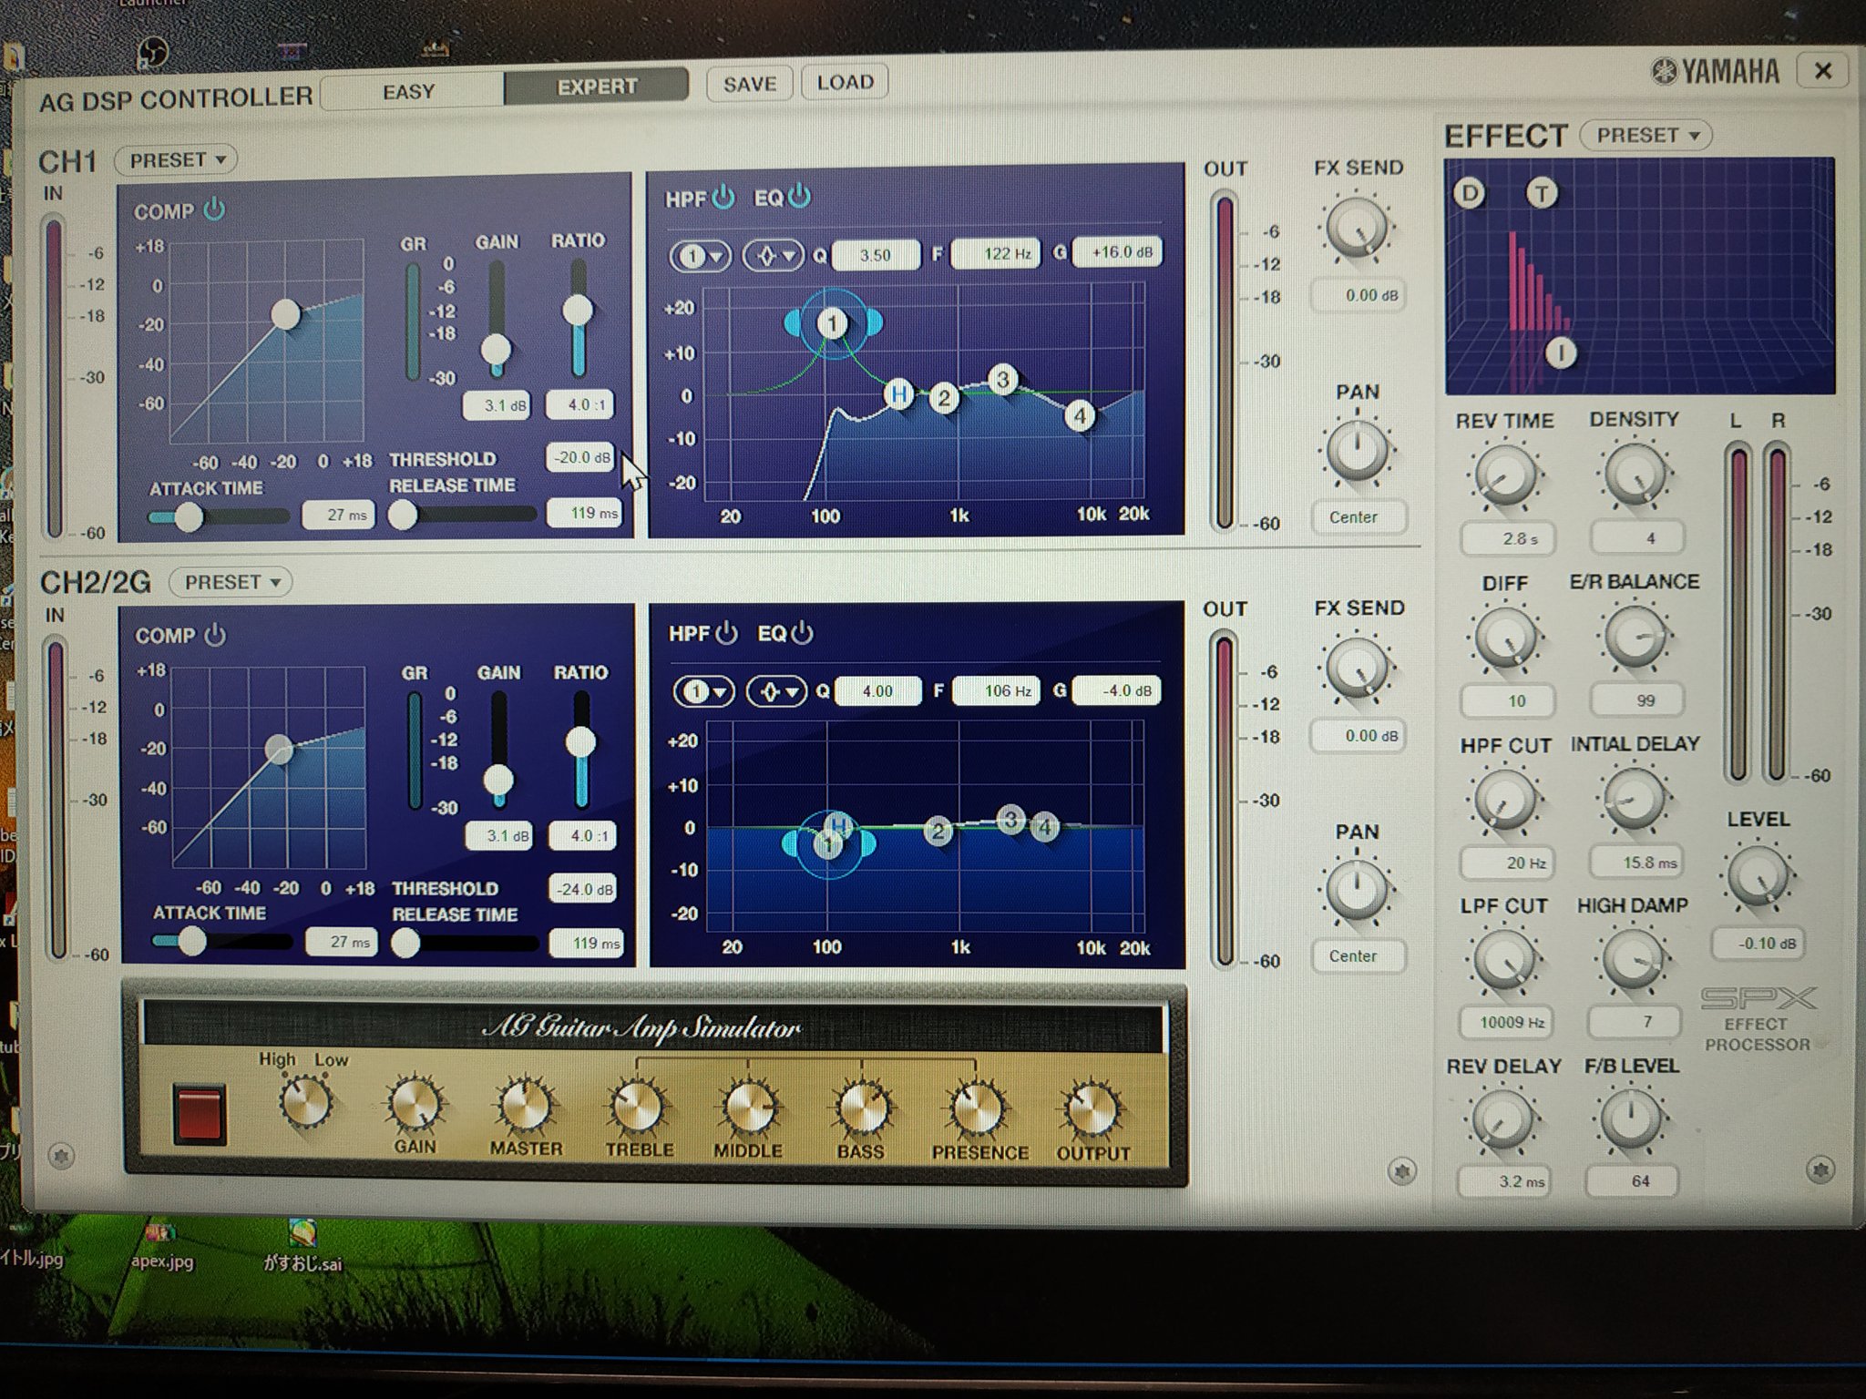Switch to the EASY tab
Viewport: 1866px width, 1399px height.
[411, 89]
